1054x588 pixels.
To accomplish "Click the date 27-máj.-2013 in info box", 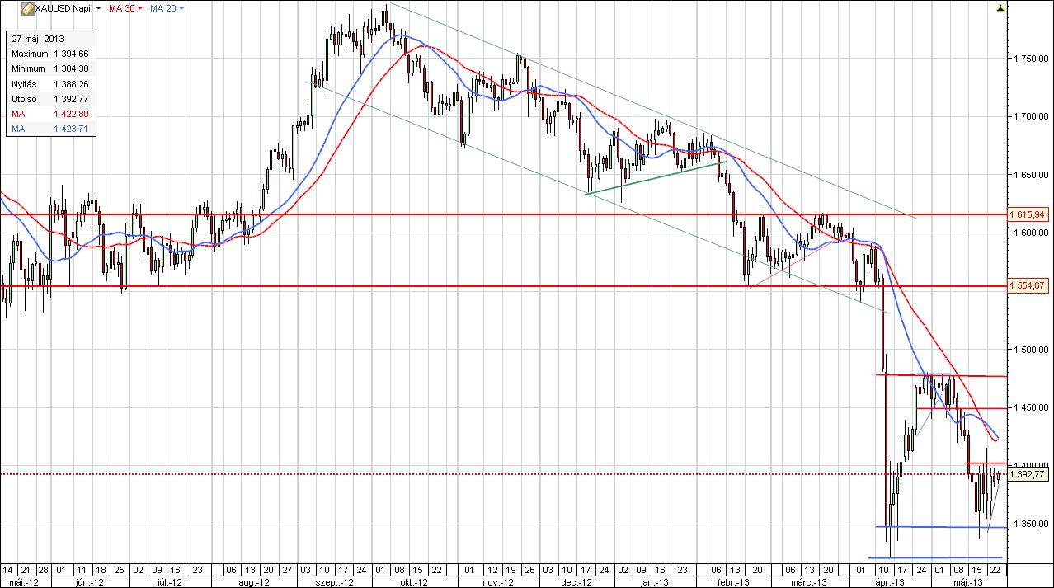I will [x=38, y=39].
